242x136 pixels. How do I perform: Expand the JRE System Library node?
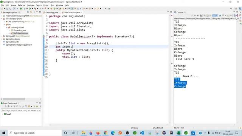coord(4,22)
